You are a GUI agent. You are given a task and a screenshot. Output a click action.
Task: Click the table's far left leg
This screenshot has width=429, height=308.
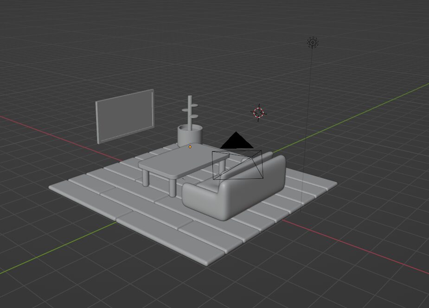click(146, 177)
